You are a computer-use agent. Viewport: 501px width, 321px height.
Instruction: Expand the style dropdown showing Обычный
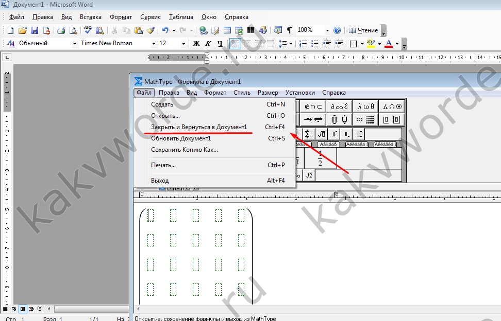(x=75, y=44)
